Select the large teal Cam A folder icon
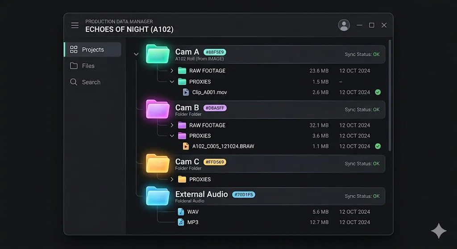 click(x=158, y=54)
